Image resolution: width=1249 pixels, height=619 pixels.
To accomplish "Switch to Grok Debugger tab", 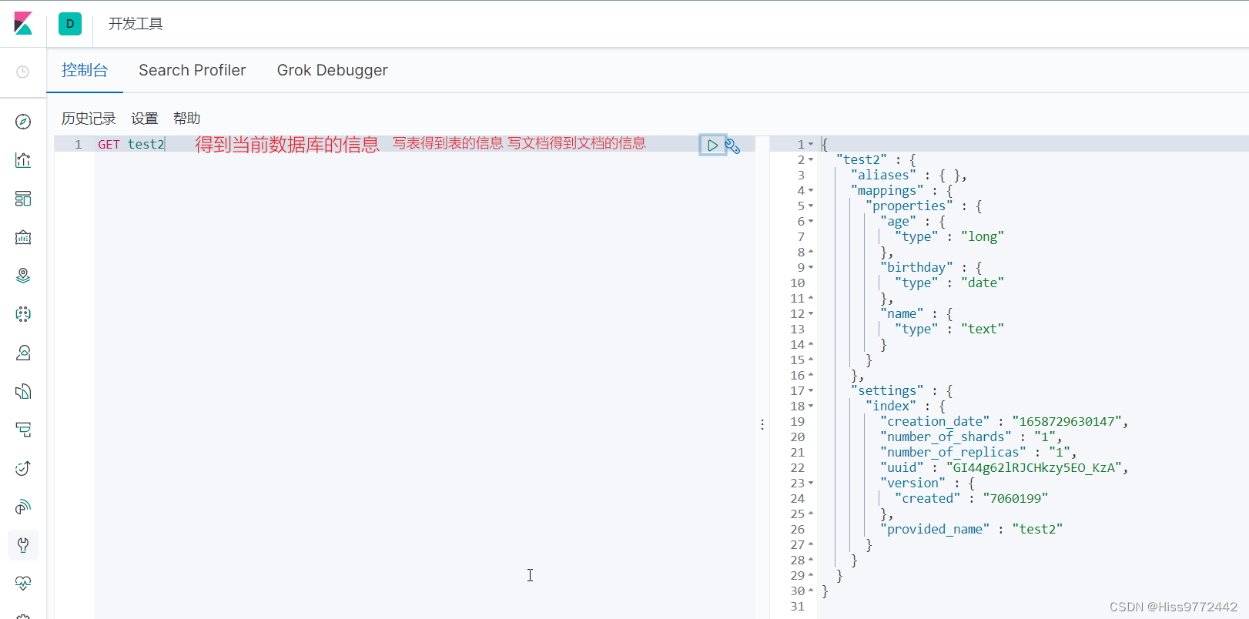I will pos(333,70).
